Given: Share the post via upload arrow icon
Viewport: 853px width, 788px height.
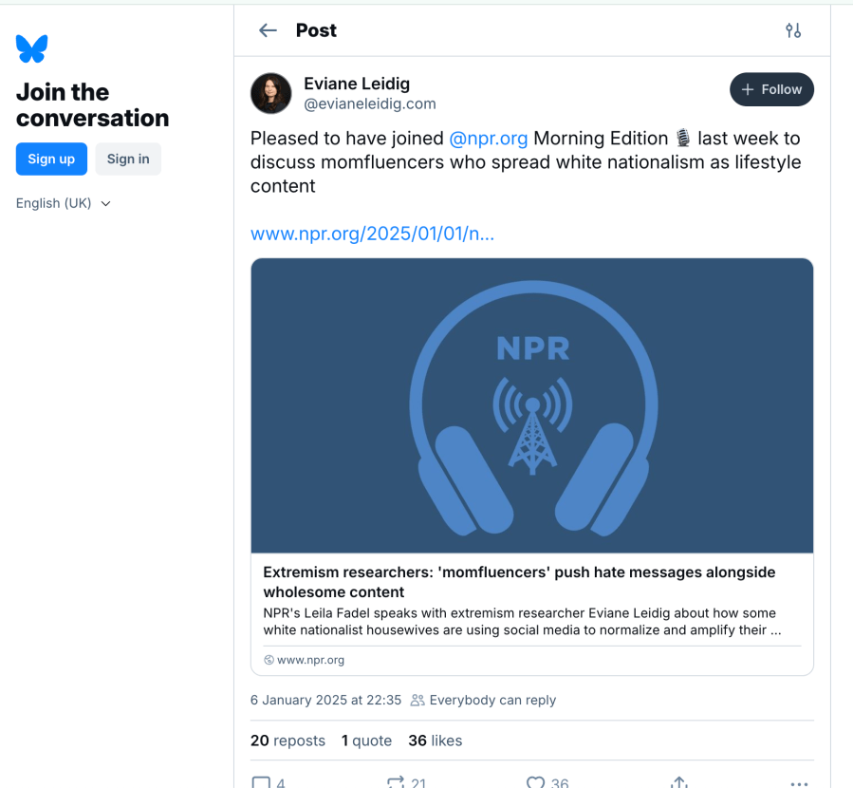Looking at the screenshot, I should 678,782.
